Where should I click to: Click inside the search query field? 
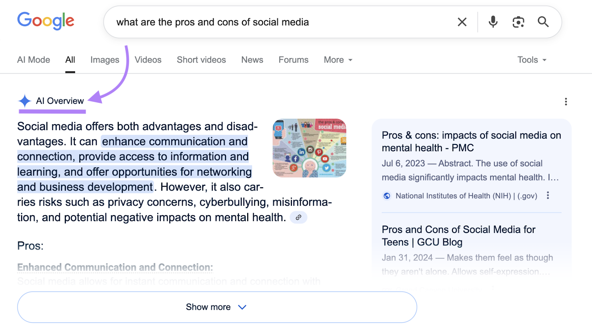click(259, 22)
